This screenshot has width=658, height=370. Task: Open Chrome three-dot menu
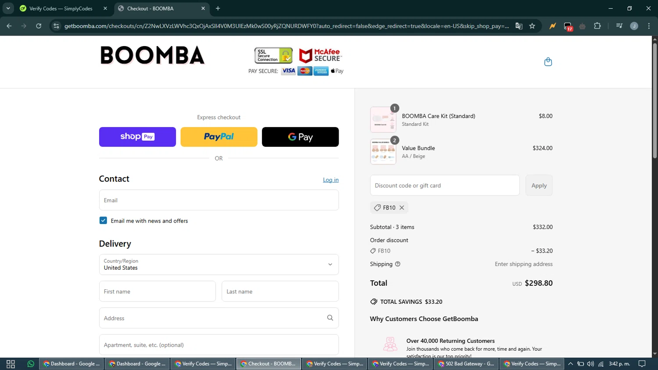pyautogui.click(x=649, y=26)
